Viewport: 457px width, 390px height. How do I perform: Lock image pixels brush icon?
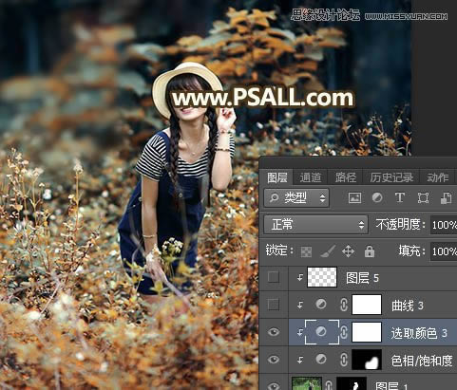coord(328,251)
